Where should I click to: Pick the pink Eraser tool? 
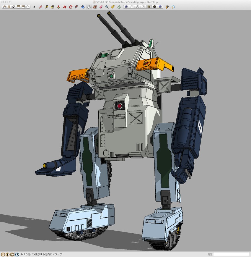(x=101, y=7)
